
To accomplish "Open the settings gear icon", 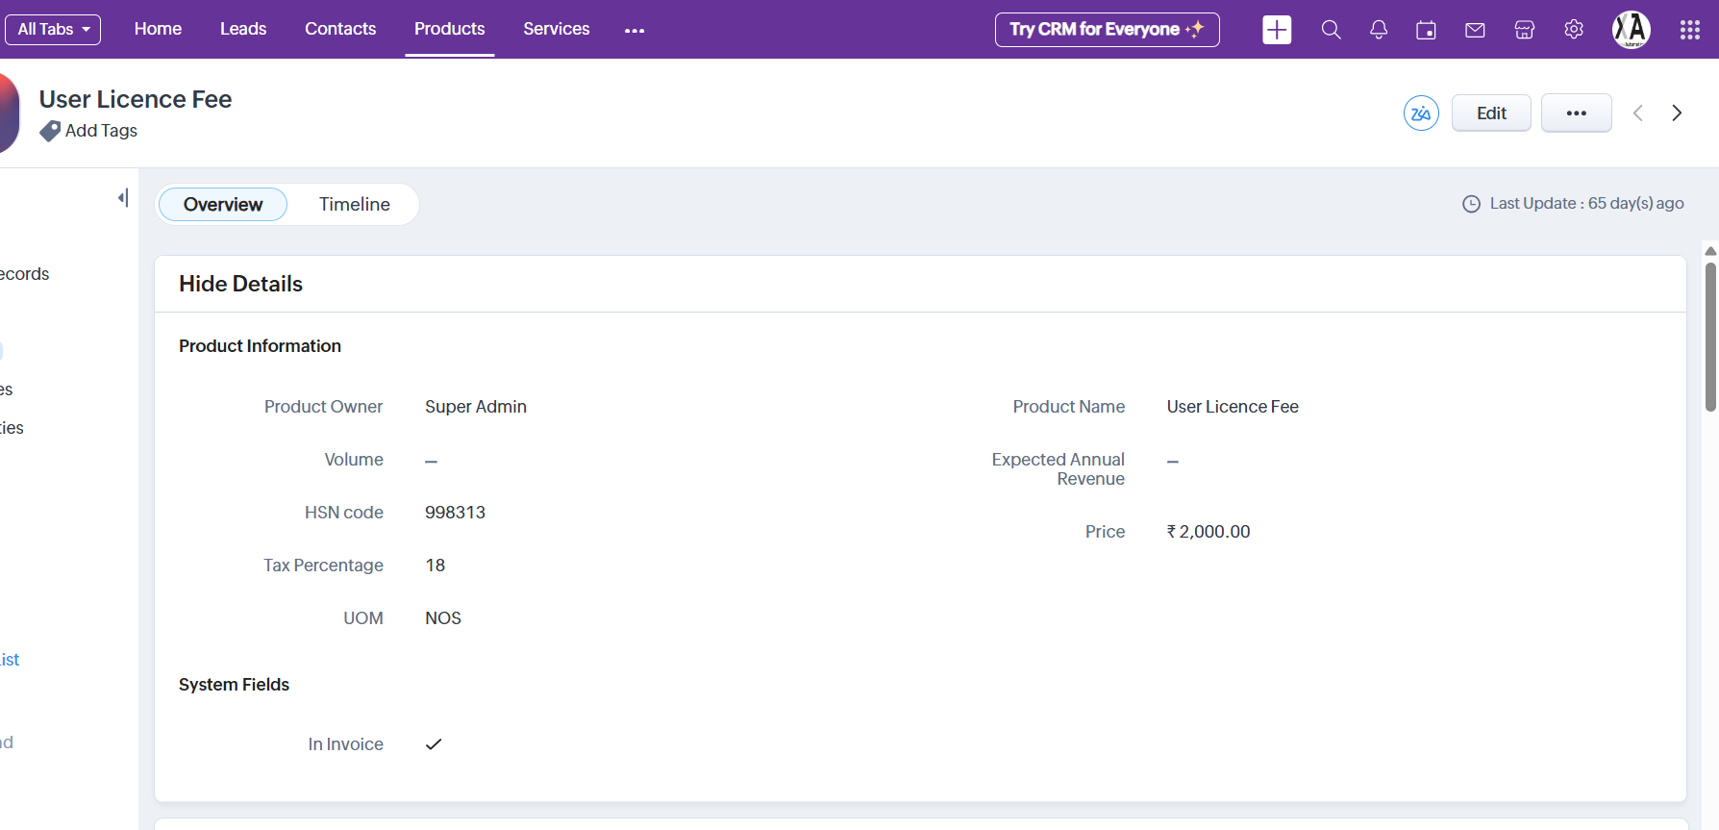I will click(x=1574, y=30).
